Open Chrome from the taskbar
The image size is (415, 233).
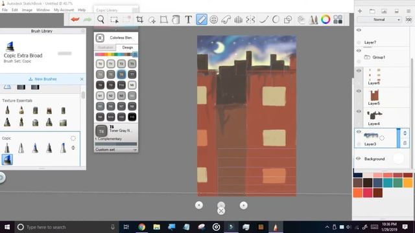tap(141, 227)
